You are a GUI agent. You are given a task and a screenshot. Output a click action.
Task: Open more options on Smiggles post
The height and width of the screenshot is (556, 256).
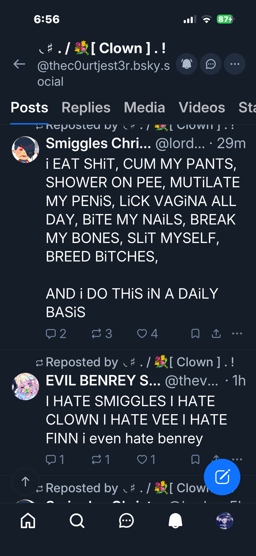237,334
